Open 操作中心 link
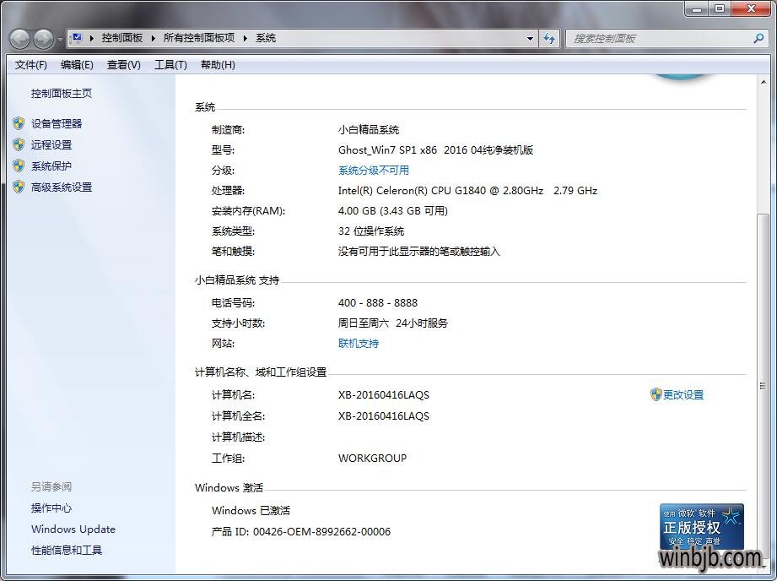This screenshot has height=581, width=777. (x=51, y=508)
